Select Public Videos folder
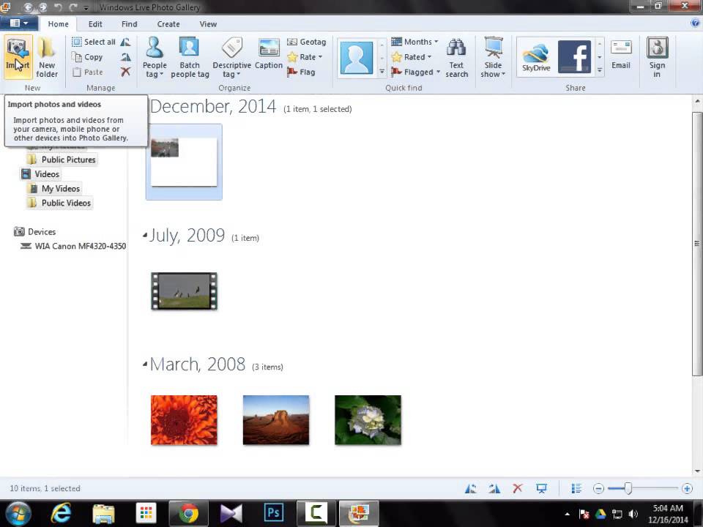703x527 pixels. tap(59, 203)
